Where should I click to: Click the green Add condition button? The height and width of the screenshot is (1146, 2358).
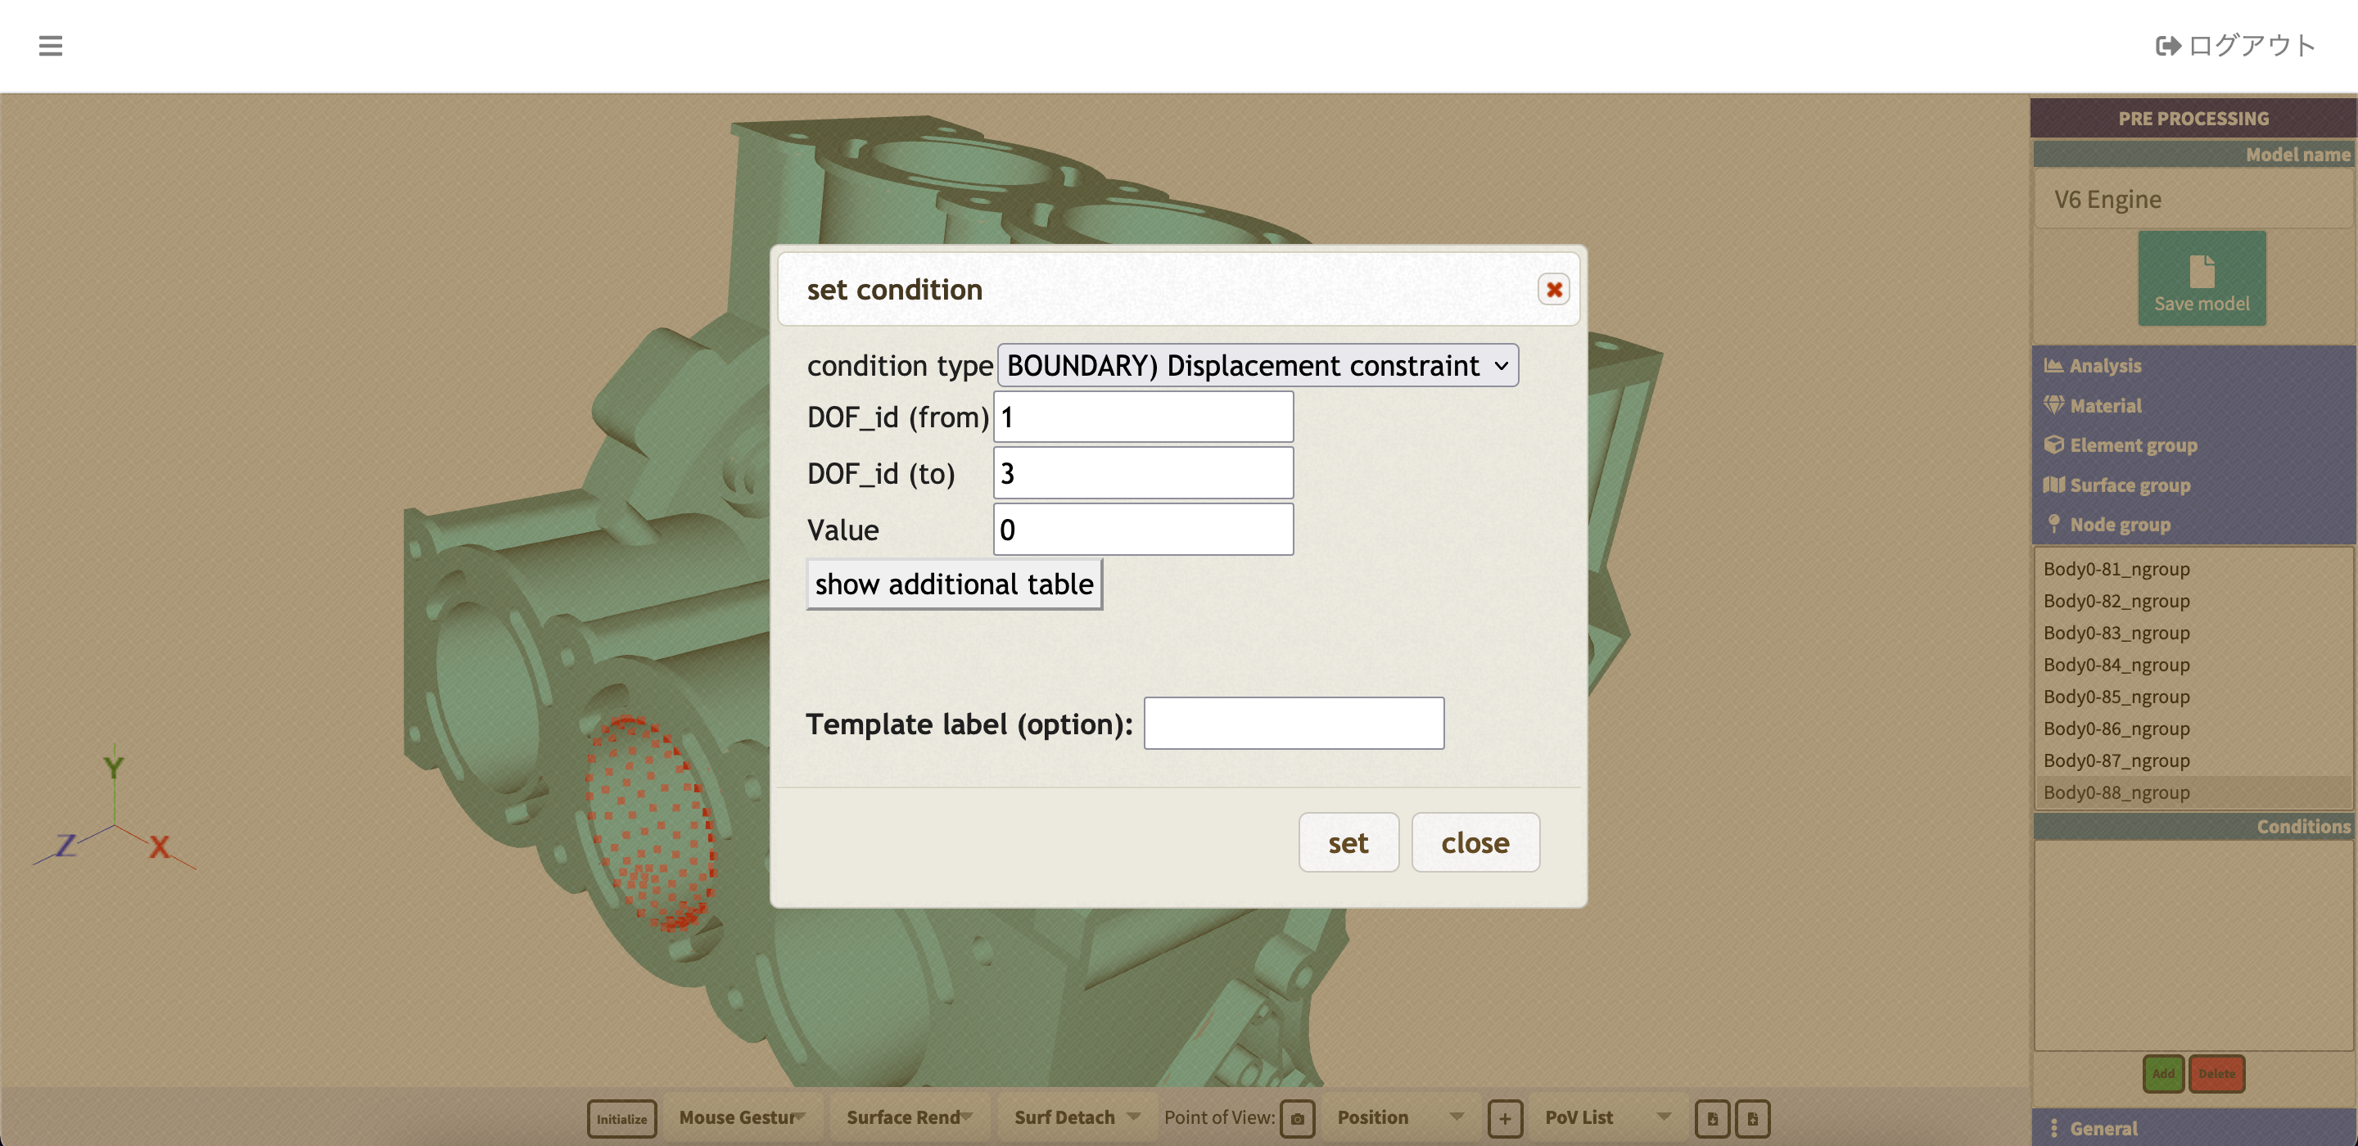coord(2162,1074)
